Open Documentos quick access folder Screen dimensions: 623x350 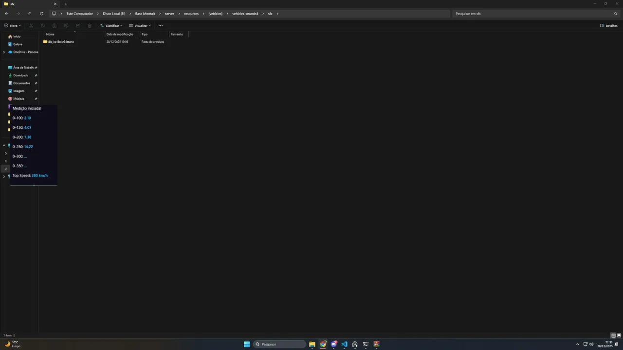19,83
